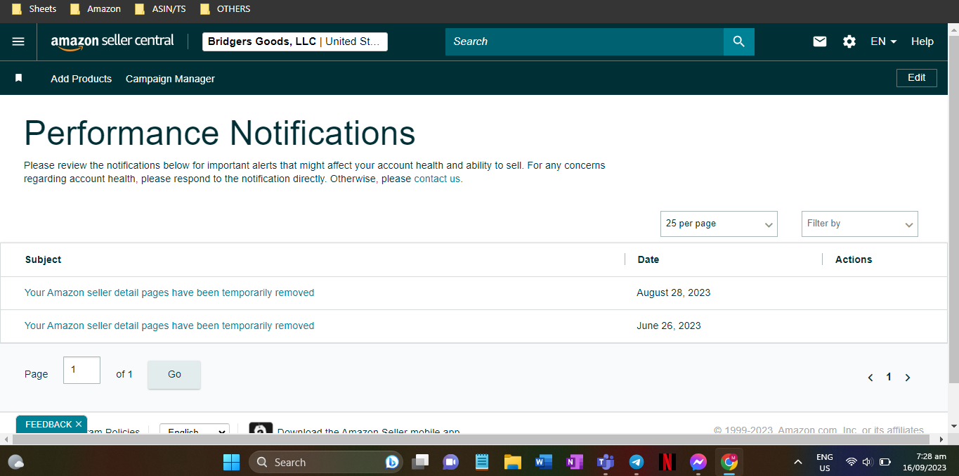959x476 pixels.
Task: Click current page number 1 in pagination
Action: [x=889, y=378]
